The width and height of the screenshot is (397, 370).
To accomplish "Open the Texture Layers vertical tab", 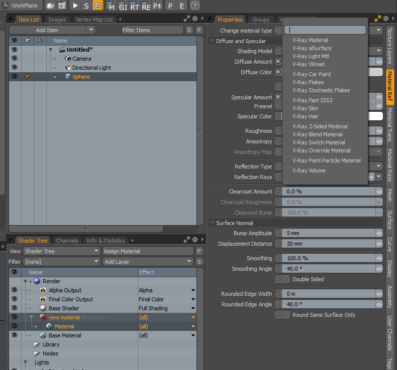I will (x=390, y=46).
